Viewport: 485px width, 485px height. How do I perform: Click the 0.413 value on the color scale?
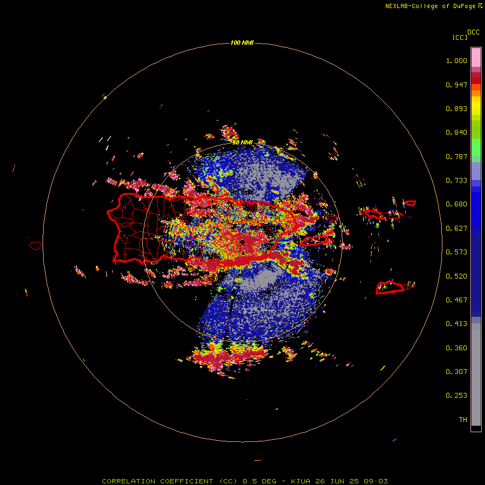tap(456, 324)
